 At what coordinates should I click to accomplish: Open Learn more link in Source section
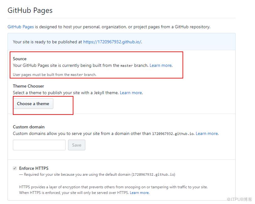click(161, 65)
